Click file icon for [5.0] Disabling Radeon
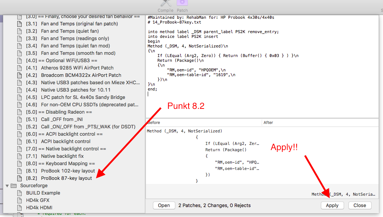The height and width of the screenshot is (217, 383). click(19, 112)
